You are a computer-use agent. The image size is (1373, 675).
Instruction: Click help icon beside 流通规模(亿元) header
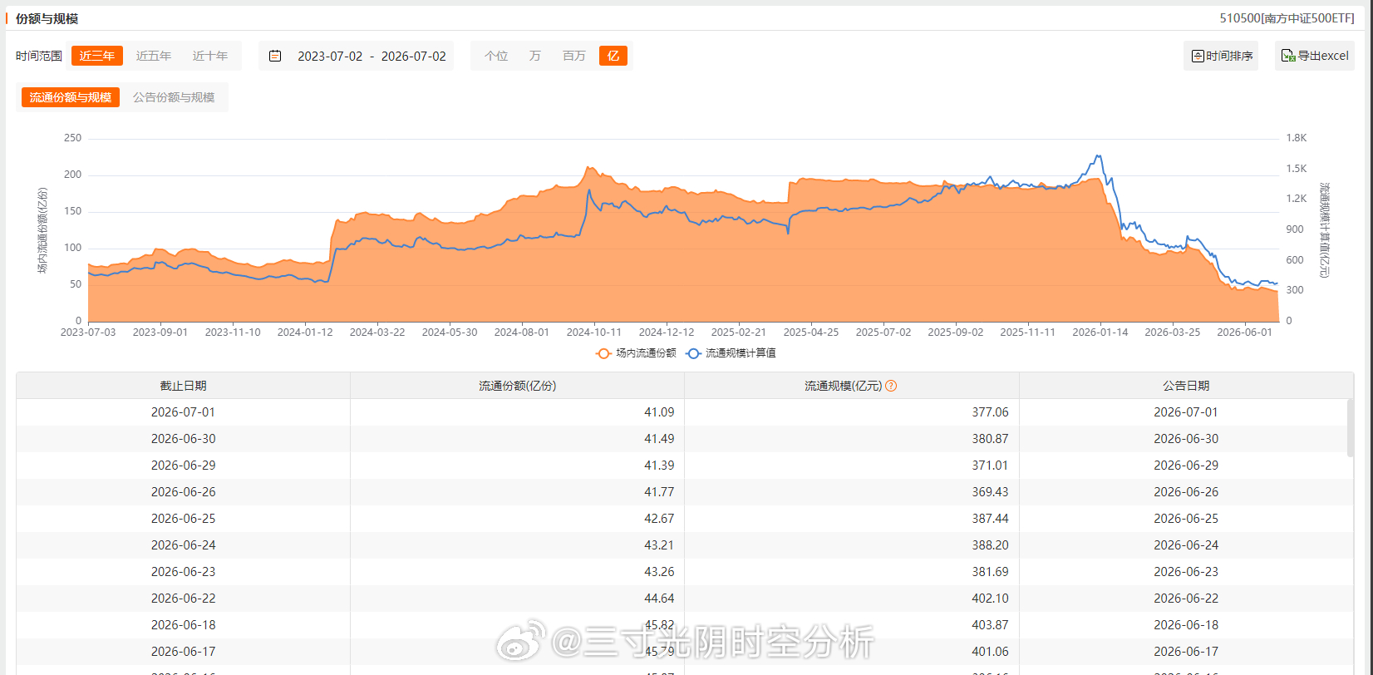891,386
